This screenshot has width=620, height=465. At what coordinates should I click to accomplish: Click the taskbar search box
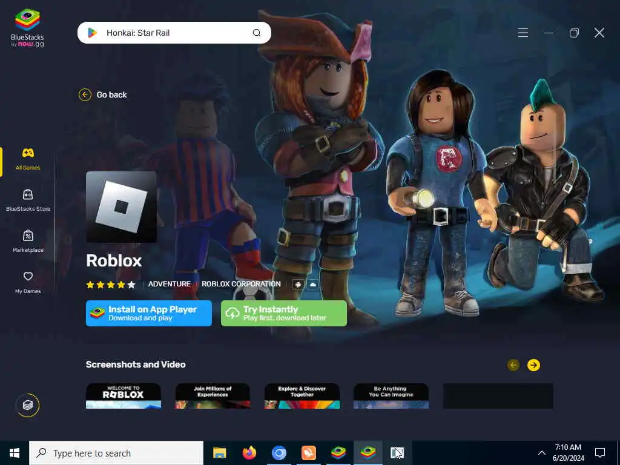(116, 453)
